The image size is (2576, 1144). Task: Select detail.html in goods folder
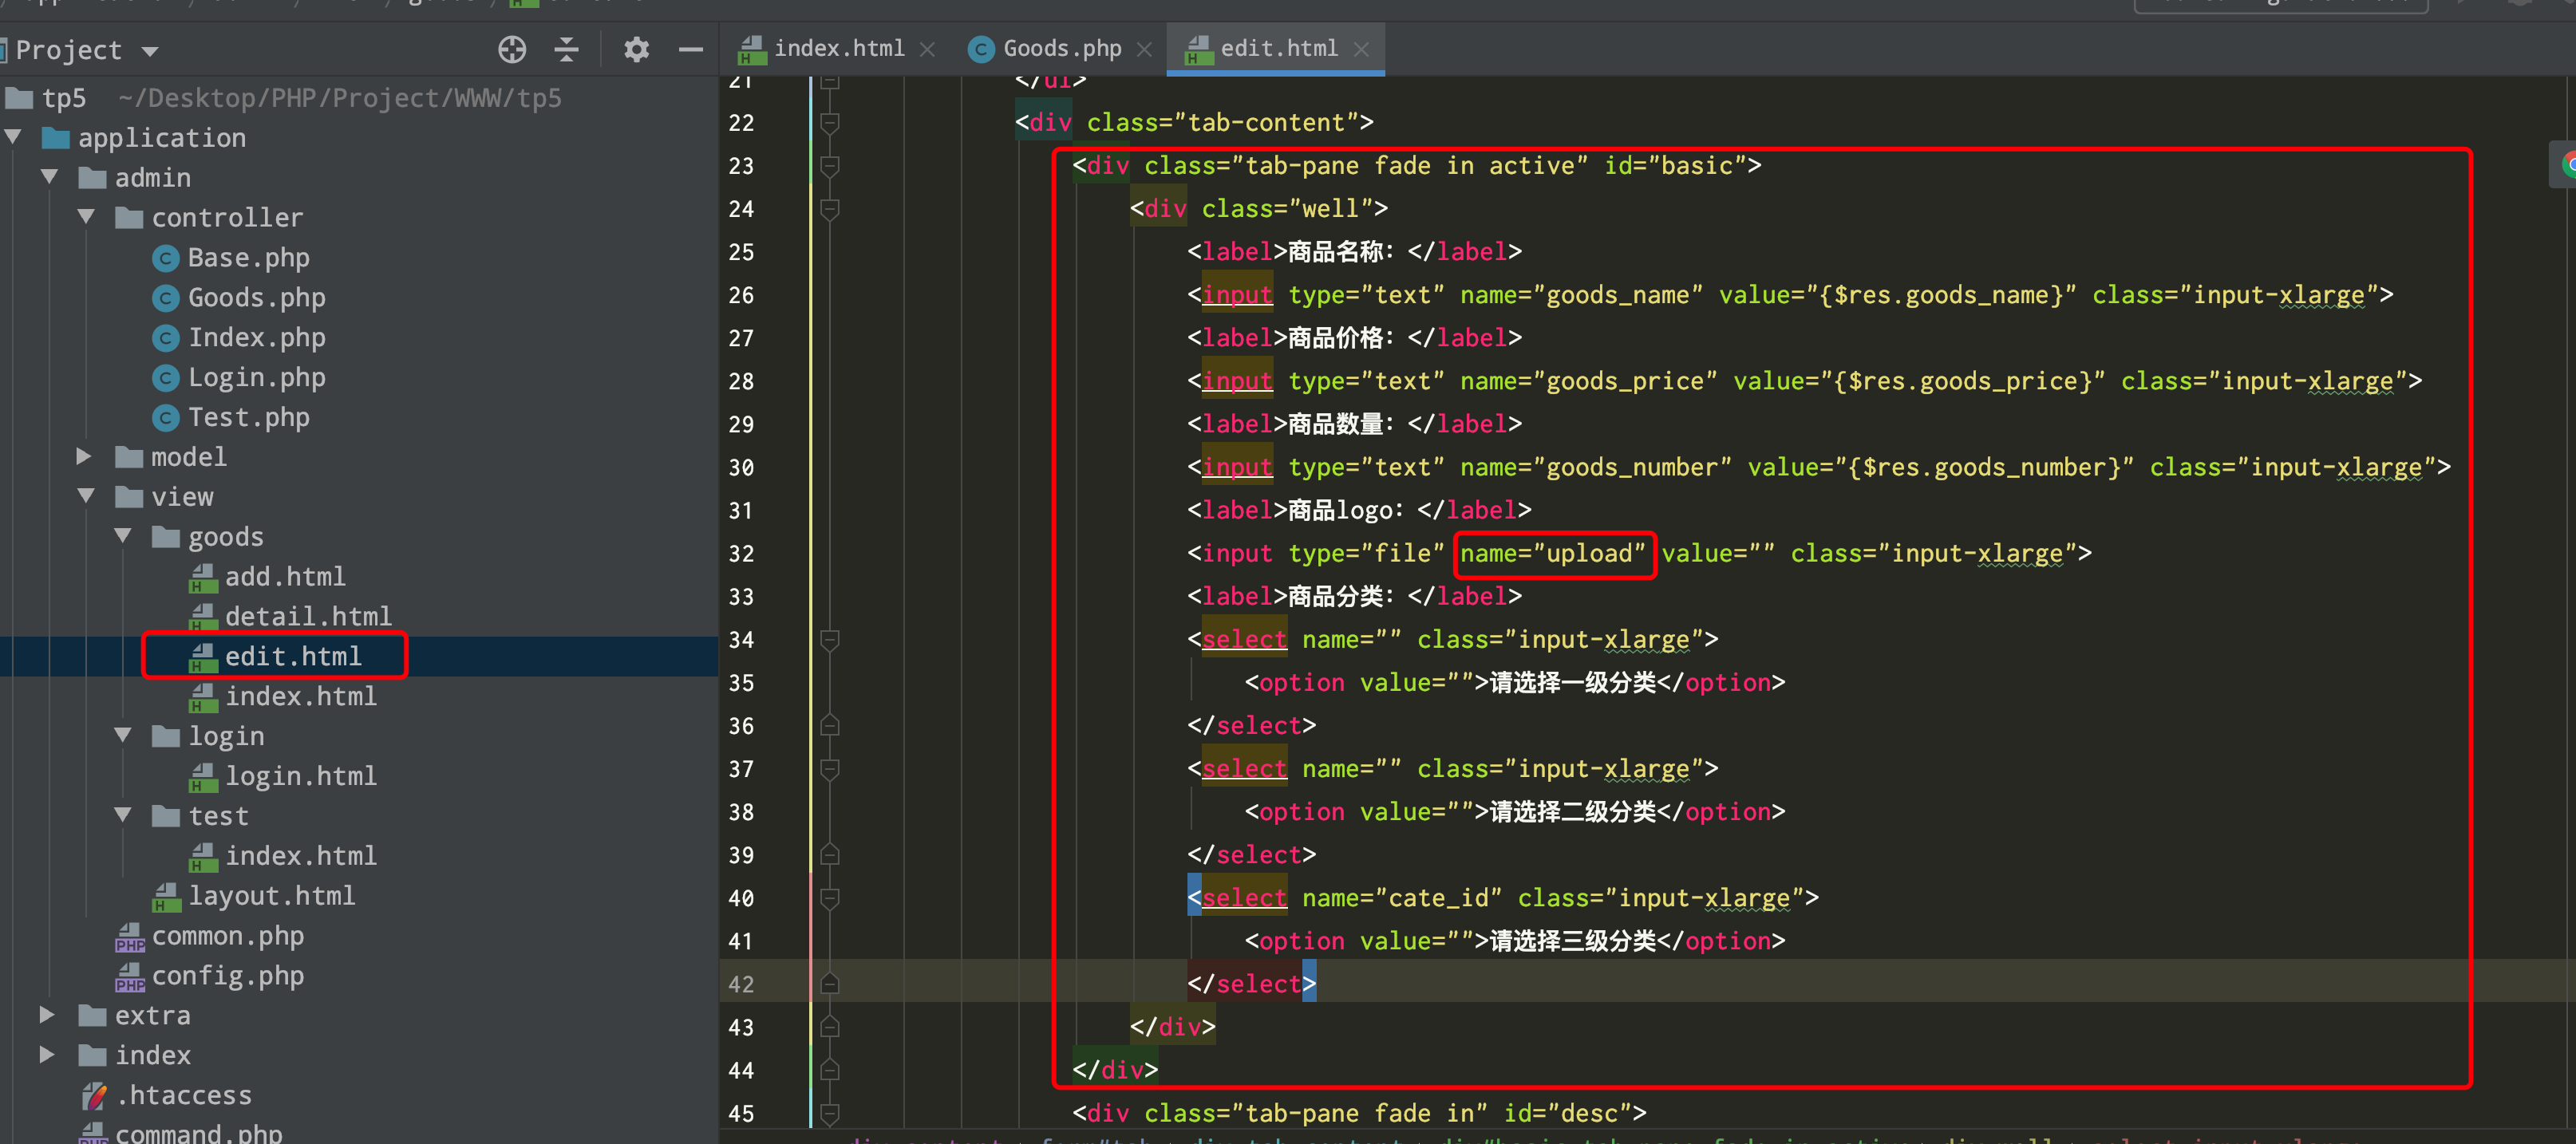pyautogui.click(x=308, y=616)
